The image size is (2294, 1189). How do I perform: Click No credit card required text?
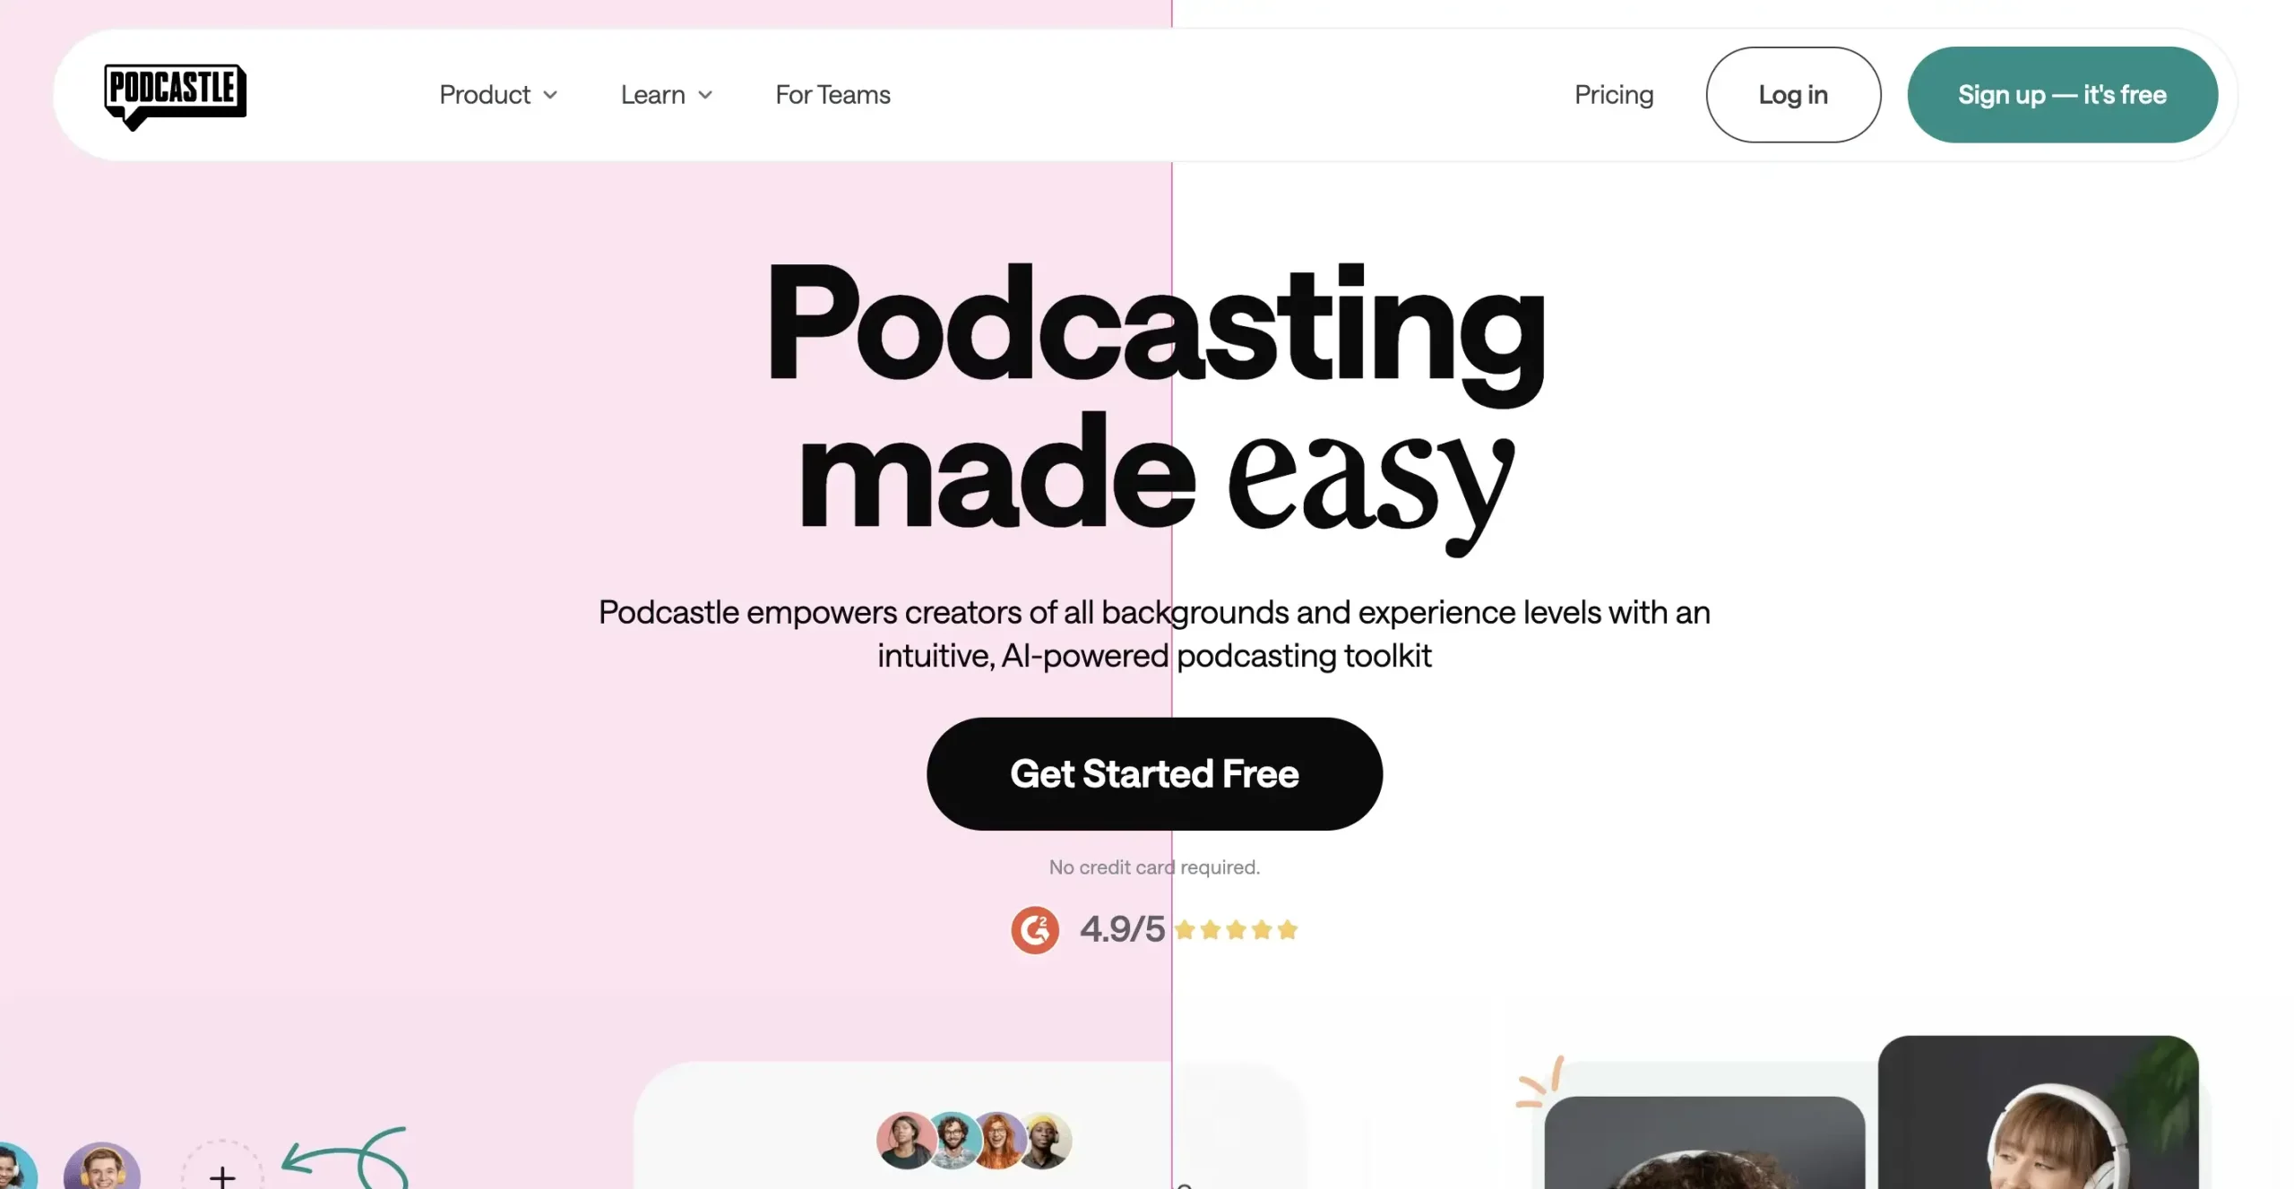pyautogui.click(x=1155, y=867)
